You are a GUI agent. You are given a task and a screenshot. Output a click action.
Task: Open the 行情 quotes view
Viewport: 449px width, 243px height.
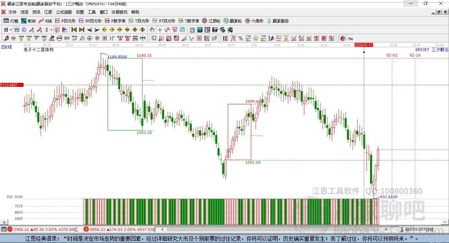[11, 21]
